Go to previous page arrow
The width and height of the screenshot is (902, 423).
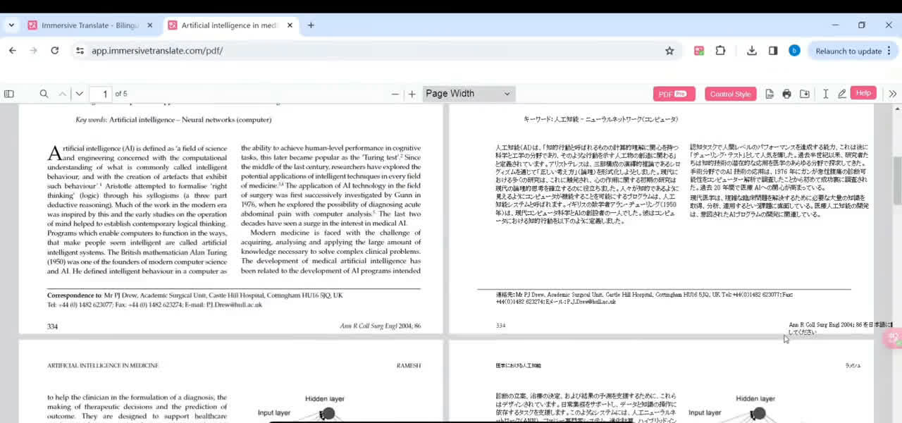[63, 94]
